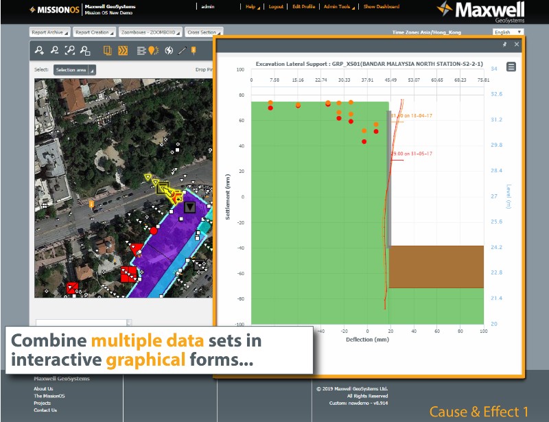Click the Deflection (mm) axis label
The image size is (549, 422).
(x=367, y=340)
